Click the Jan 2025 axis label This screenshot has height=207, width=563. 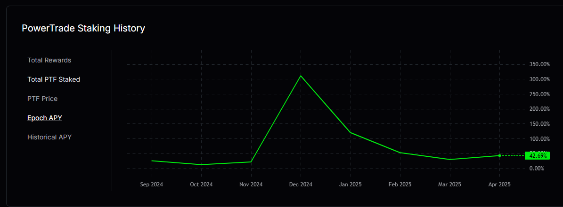click(351, 184)
